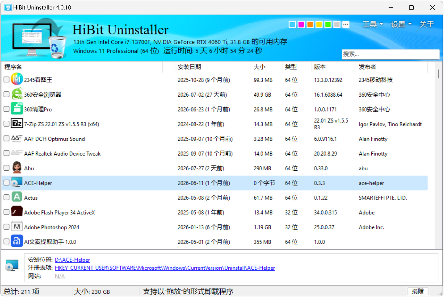
Task: Click date 2026-07-27 (2 天前) cell
Action: point(201,169)
